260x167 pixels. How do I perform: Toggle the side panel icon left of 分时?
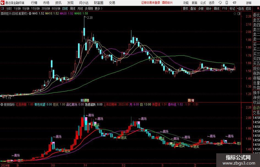(x=2, y=9)
